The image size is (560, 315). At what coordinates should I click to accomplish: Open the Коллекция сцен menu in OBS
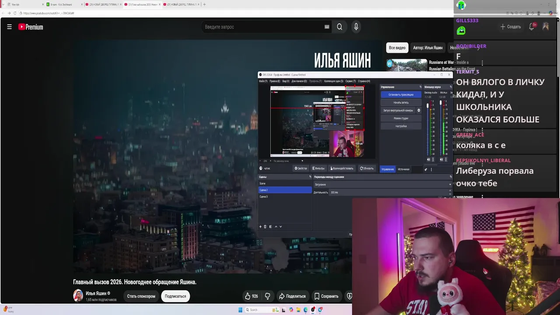click(x=333, y=81)
